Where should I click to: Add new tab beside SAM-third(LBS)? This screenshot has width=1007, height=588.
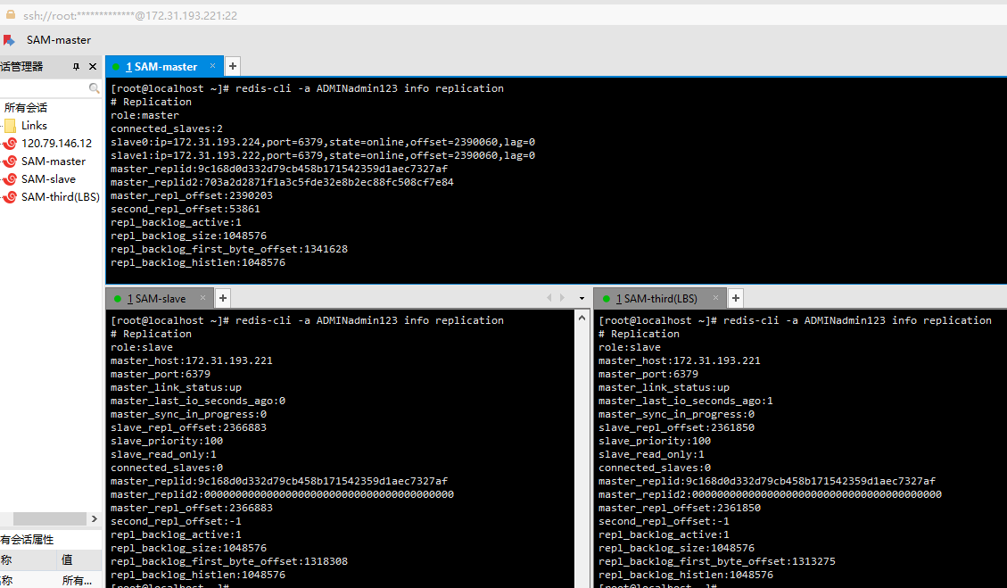[x=736, y=298]
